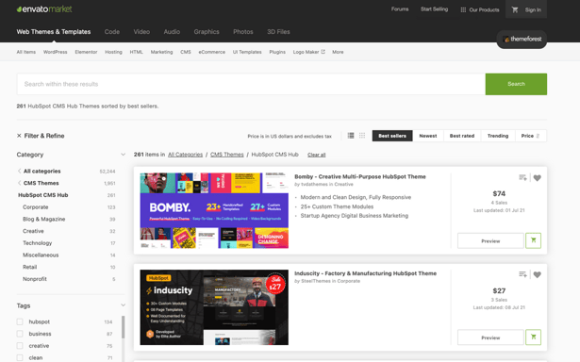Open All Categories breadcrumb link
The width and height of the screenshot is (580, 362).
[x=186, y=155]
